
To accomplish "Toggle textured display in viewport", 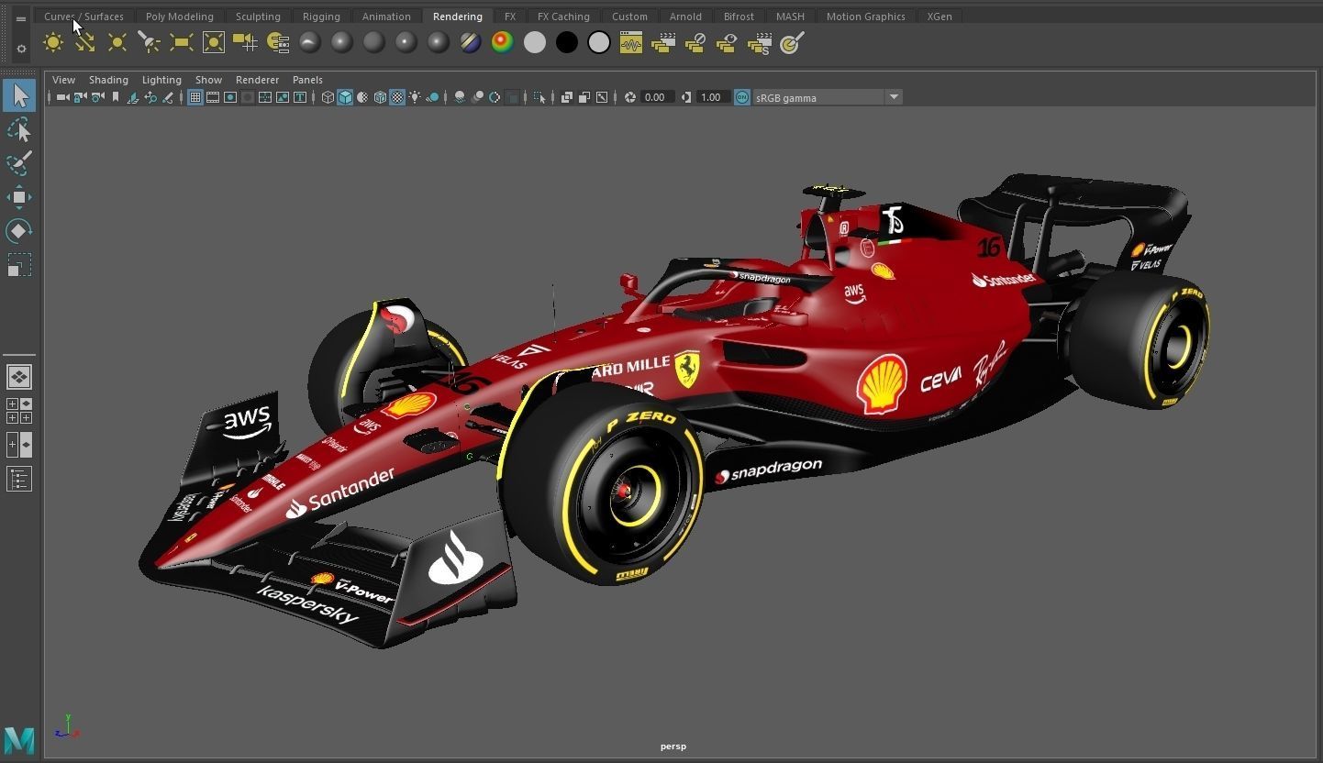I will (x=397, y=97).
